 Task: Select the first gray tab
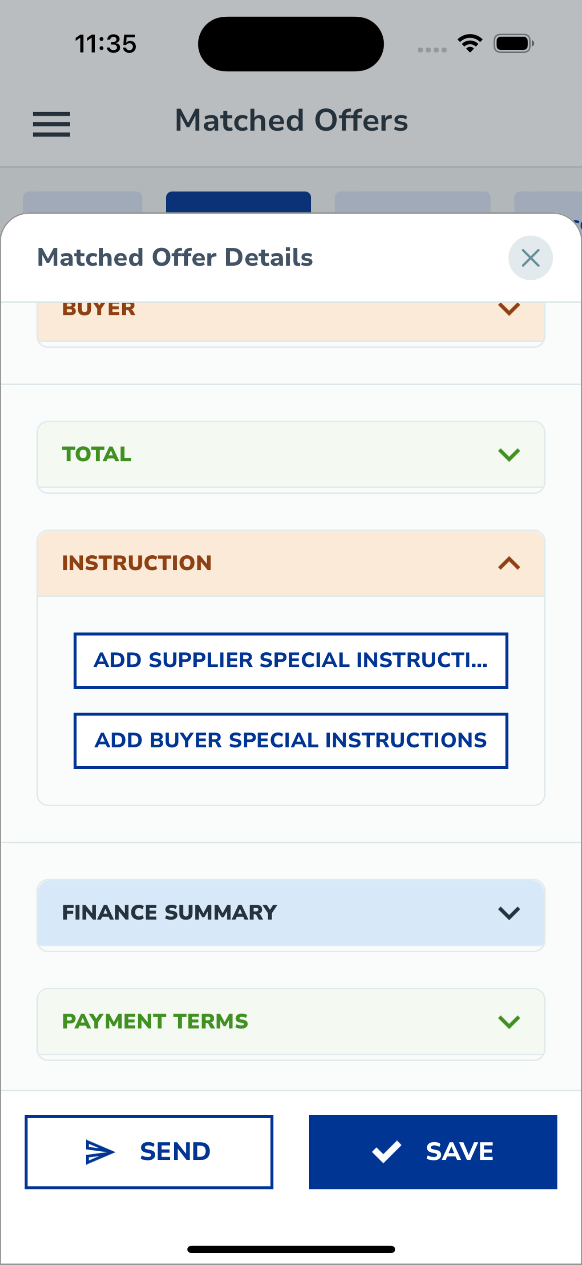82,202
